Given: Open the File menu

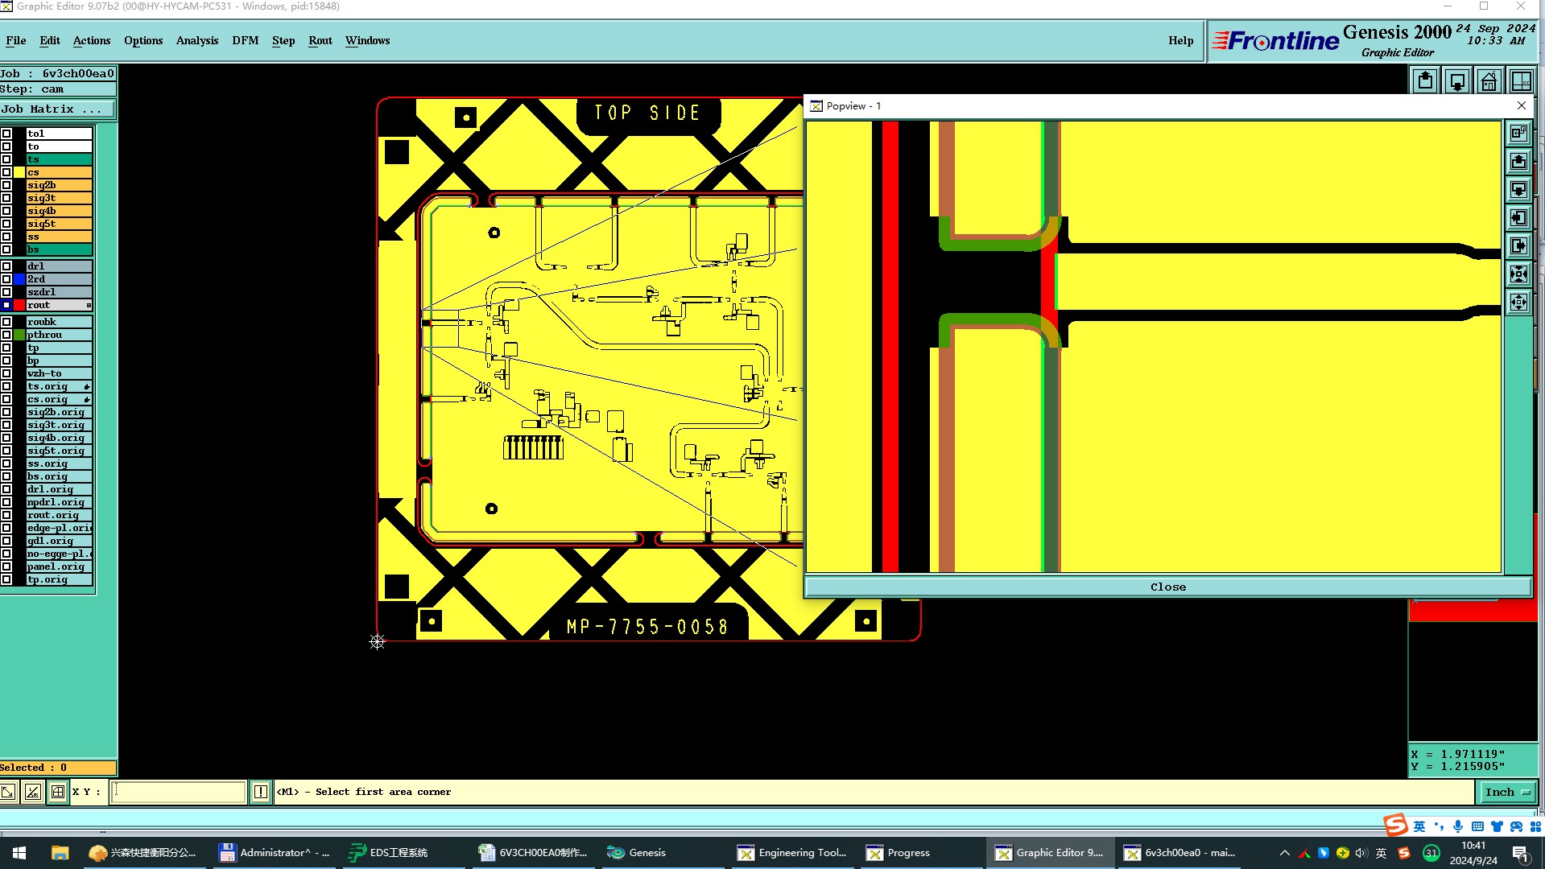Looking at the screenshot, I should [x=16, y=40].
